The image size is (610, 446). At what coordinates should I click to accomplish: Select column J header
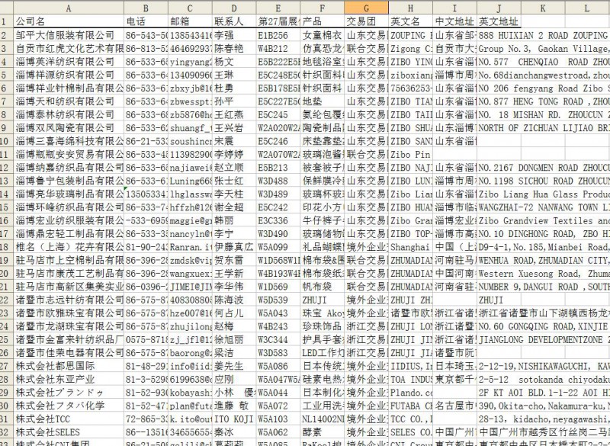[499, 8]
